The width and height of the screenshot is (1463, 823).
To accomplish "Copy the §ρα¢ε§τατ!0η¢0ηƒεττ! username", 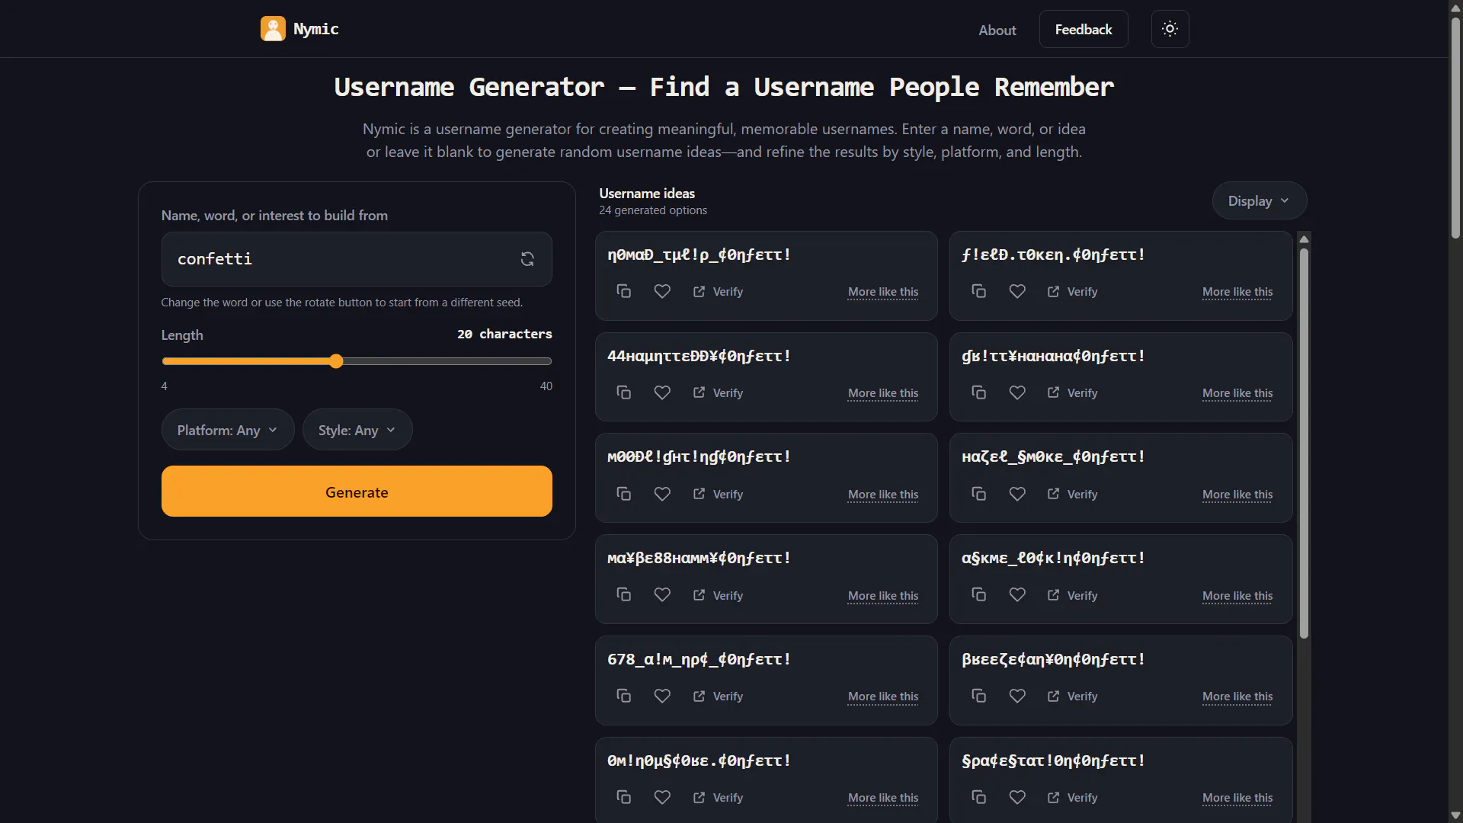I will [979, 798].
